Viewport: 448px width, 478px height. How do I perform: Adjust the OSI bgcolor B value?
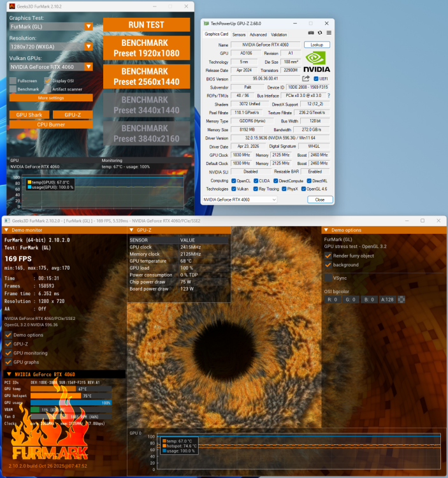[x=369, y=300]
